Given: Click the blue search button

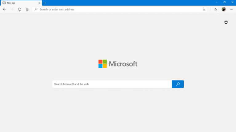Looking at the screenshot, I should tap(178, 84).
